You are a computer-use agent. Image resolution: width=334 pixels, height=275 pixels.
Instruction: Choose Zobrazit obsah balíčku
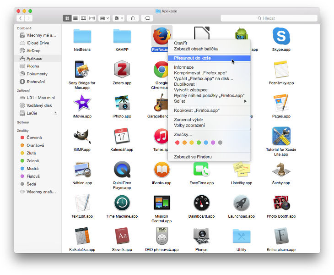(196, 49)
